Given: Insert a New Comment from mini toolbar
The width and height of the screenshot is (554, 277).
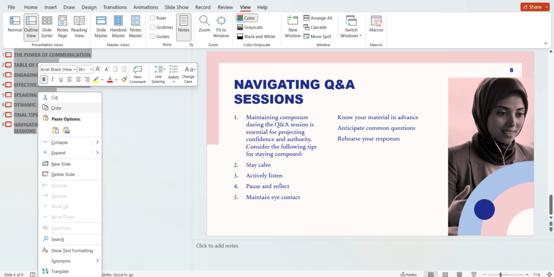Looking at the screenshot, I should pyautogui.click(x=137, y=75).
